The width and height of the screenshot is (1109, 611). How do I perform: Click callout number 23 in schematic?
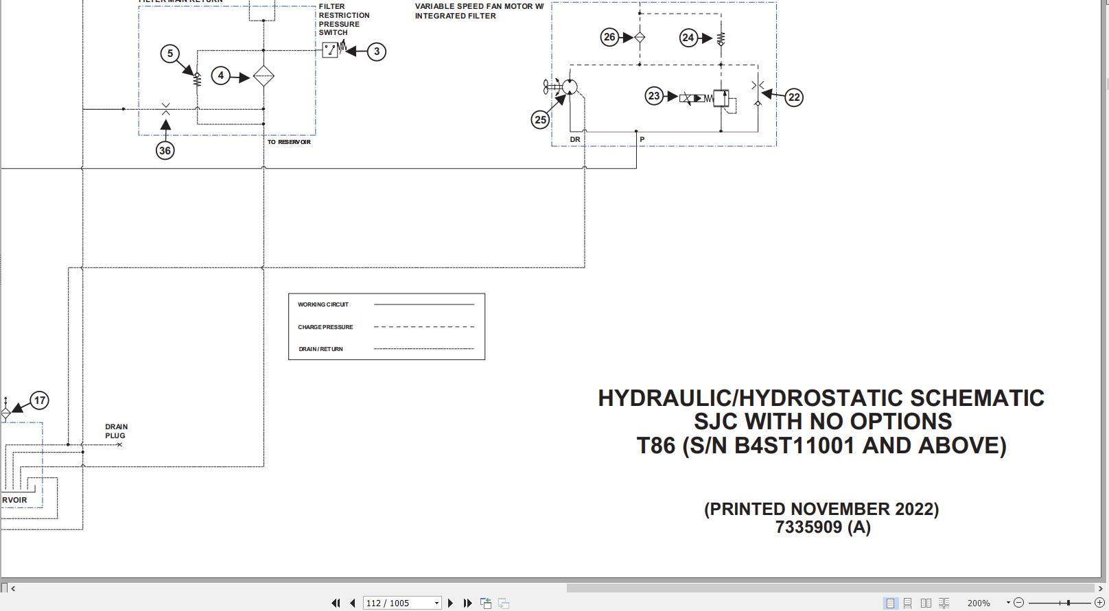(654, 96)
